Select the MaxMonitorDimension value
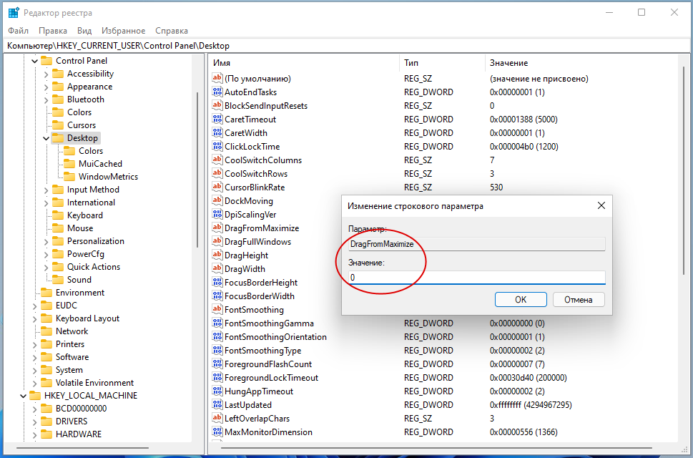This screenshot has height=458, width=693. (268, 432)
